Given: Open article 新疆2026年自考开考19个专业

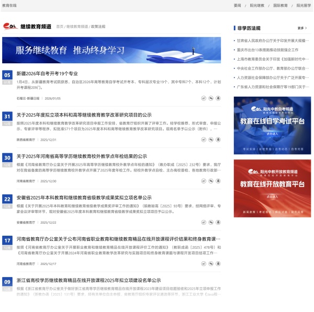Looking at the screenshot, I should (x=47, y=74).
